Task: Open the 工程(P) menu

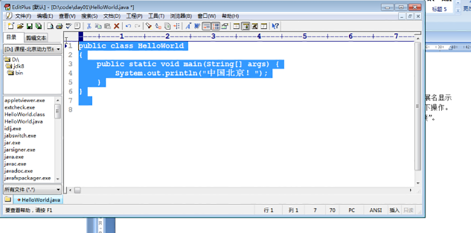Action: [x=134, y=16]
